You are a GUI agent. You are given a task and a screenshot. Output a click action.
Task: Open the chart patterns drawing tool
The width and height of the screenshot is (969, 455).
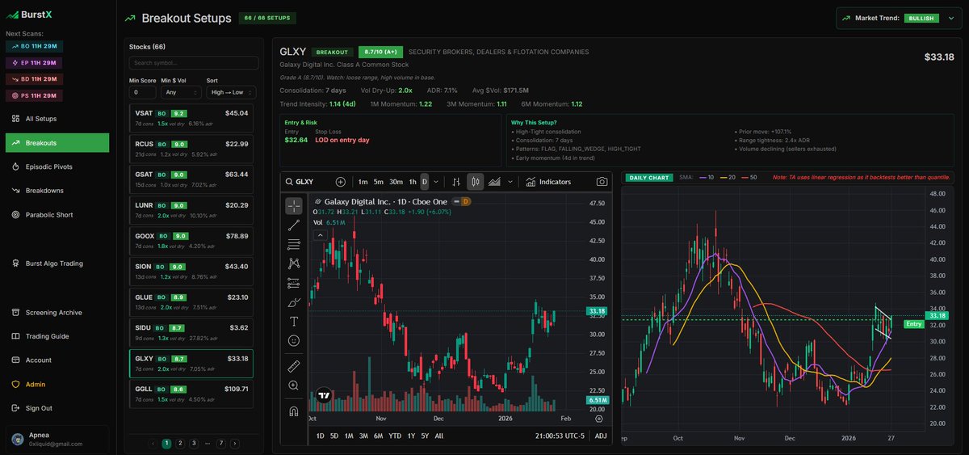[x=294, y=263]
